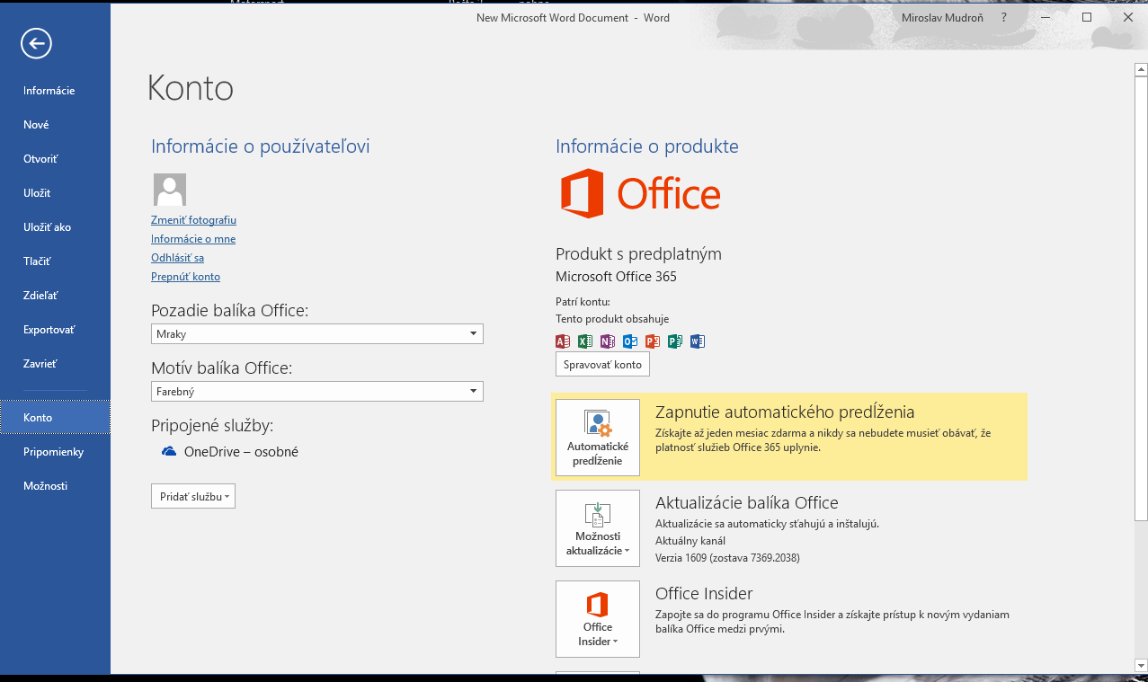Click the OneDrive cloud icon

(169, 451)
